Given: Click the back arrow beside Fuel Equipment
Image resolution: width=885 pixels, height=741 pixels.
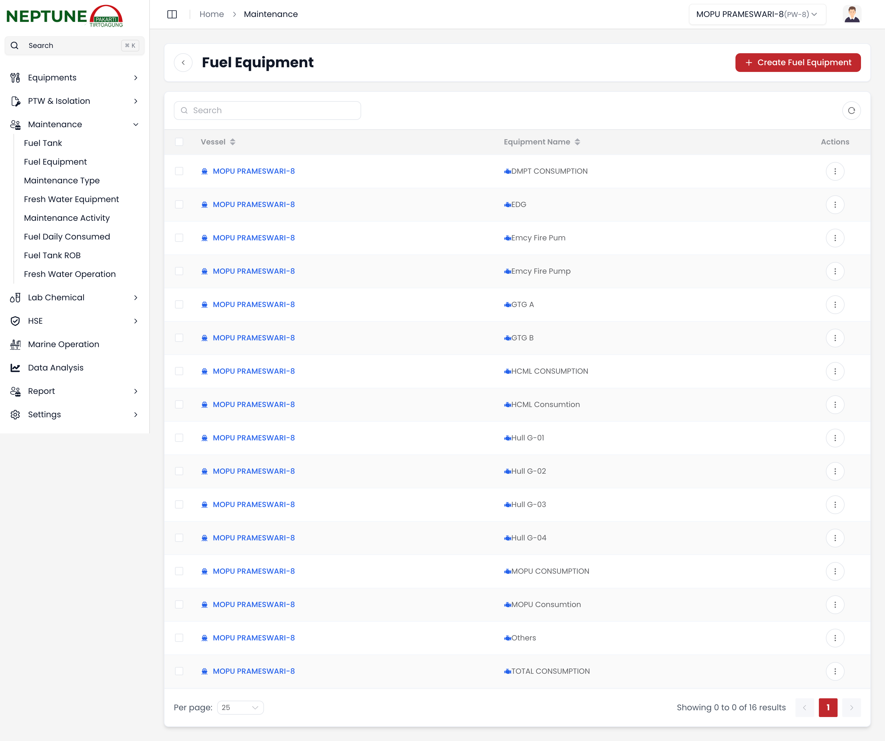Looking at the screenshot, I should (x=183, y=63).
